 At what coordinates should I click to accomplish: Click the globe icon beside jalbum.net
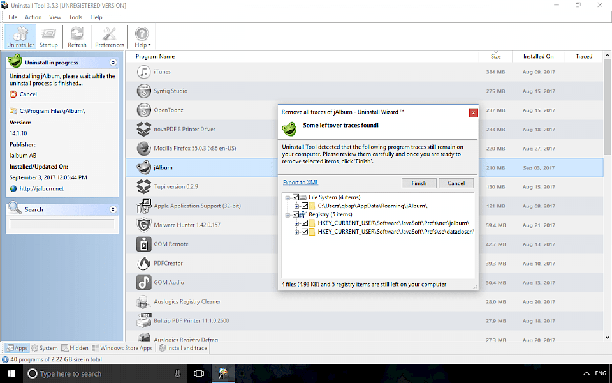[x=13, y=189]
